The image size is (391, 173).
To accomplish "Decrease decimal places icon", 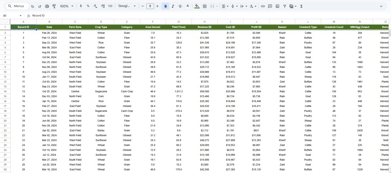I will pyautogui.click(x=95, y=6).
